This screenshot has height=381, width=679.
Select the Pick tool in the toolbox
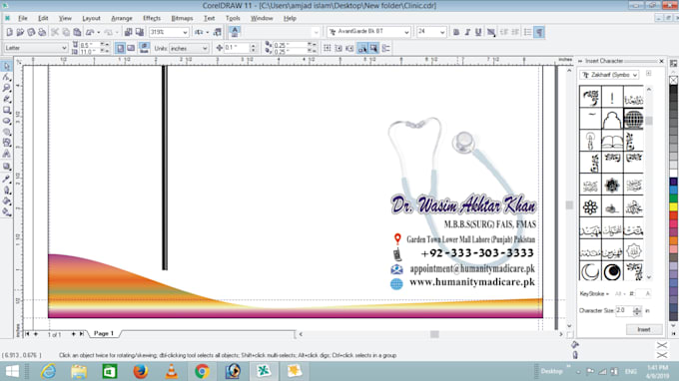pos(7,66)
